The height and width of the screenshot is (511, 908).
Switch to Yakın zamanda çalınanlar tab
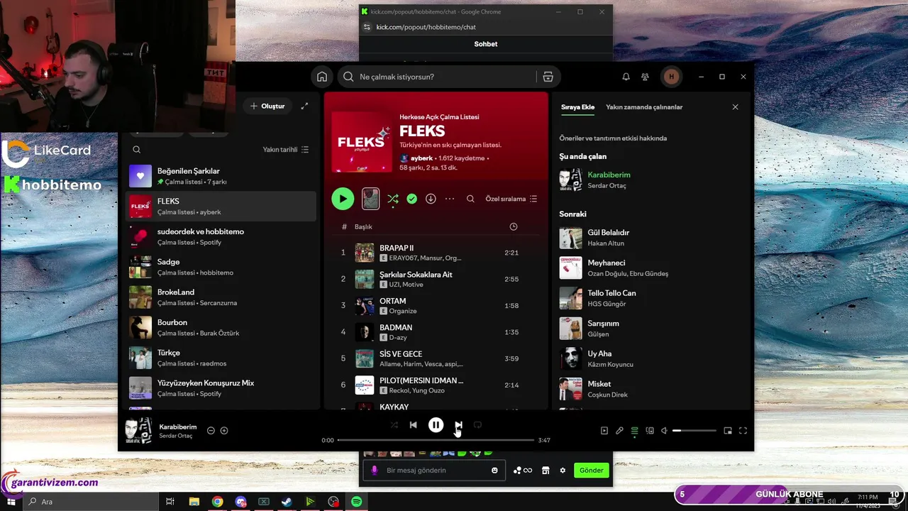[644, 107]
